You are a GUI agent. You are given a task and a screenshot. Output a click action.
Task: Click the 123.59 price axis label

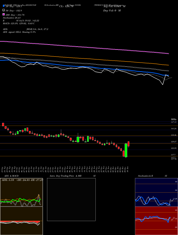tap(174, 148)
